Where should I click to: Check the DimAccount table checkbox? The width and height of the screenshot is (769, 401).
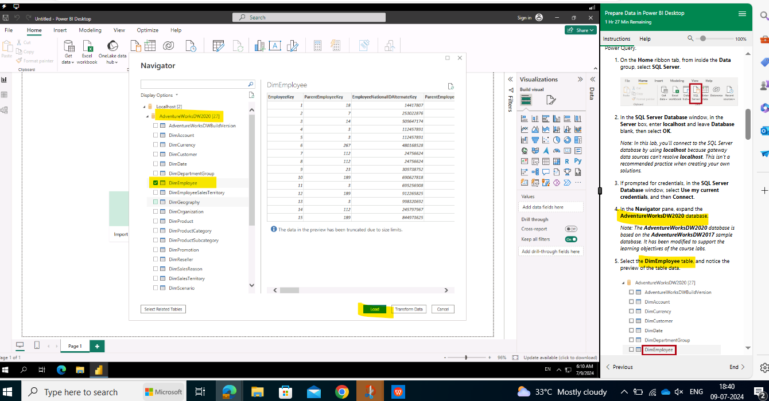(x=155, y=135)
